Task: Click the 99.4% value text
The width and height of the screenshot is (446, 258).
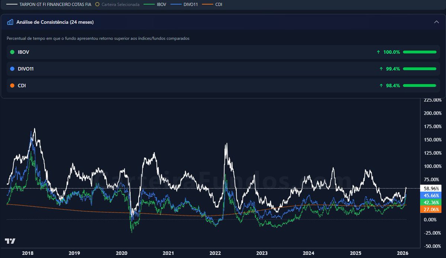Action: tap(393, 69)
